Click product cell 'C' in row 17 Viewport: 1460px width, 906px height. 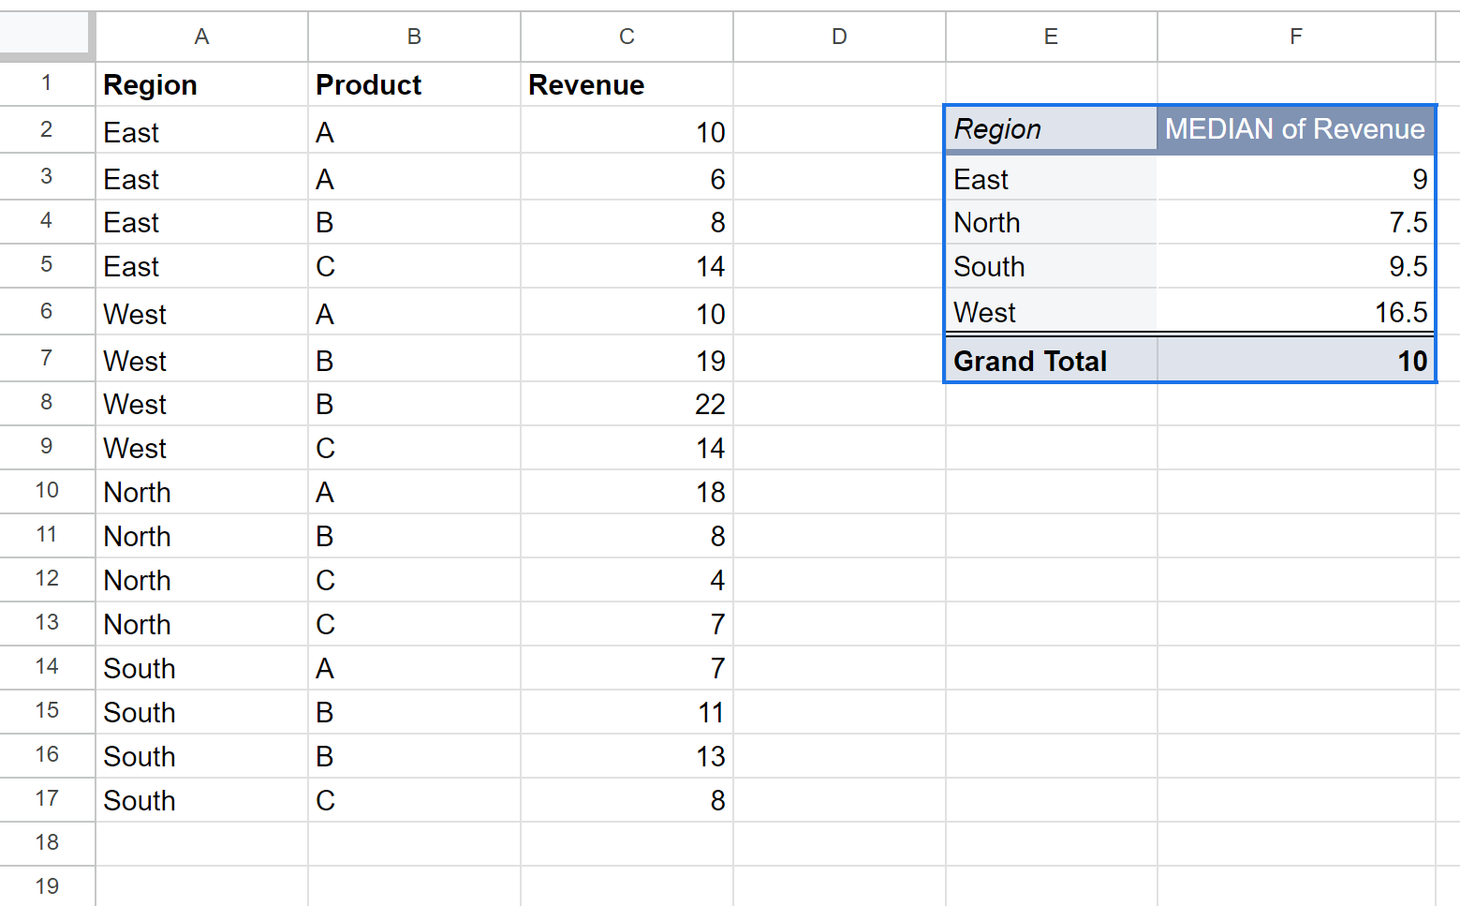coord(414,800)
